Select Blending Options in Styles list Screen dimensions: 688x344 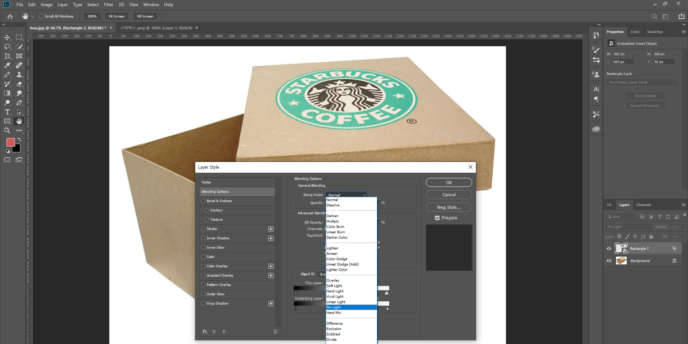point(237,192)
